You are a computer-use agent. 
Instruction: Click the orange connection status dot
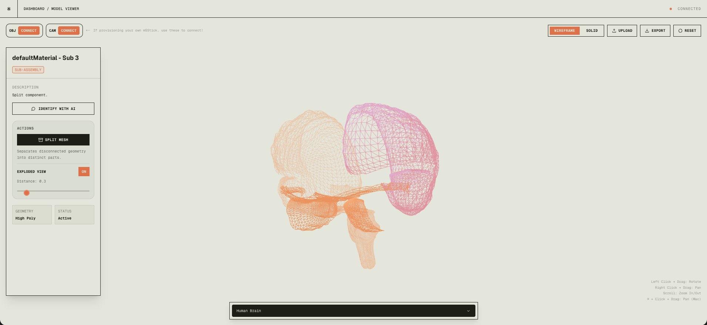[671, 9]
